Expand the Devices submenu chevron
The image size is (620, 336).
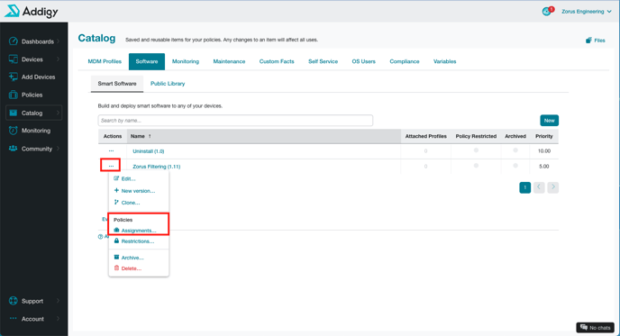point(58,59)
